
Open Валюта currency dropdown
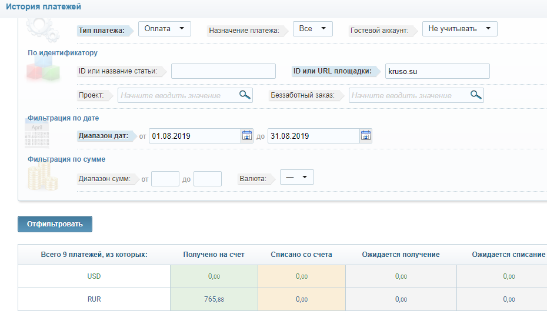coord(297,177)
